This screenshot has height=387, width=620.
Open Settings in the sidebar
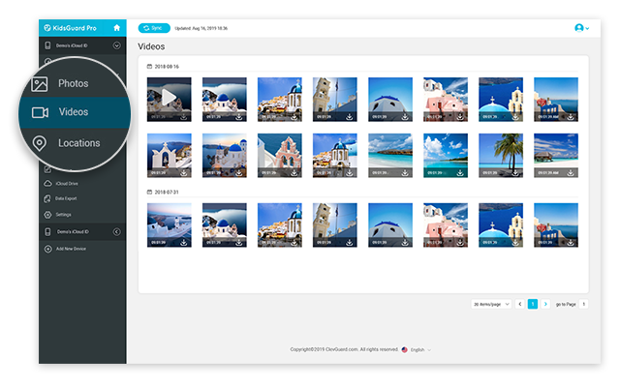coord(63,215)
